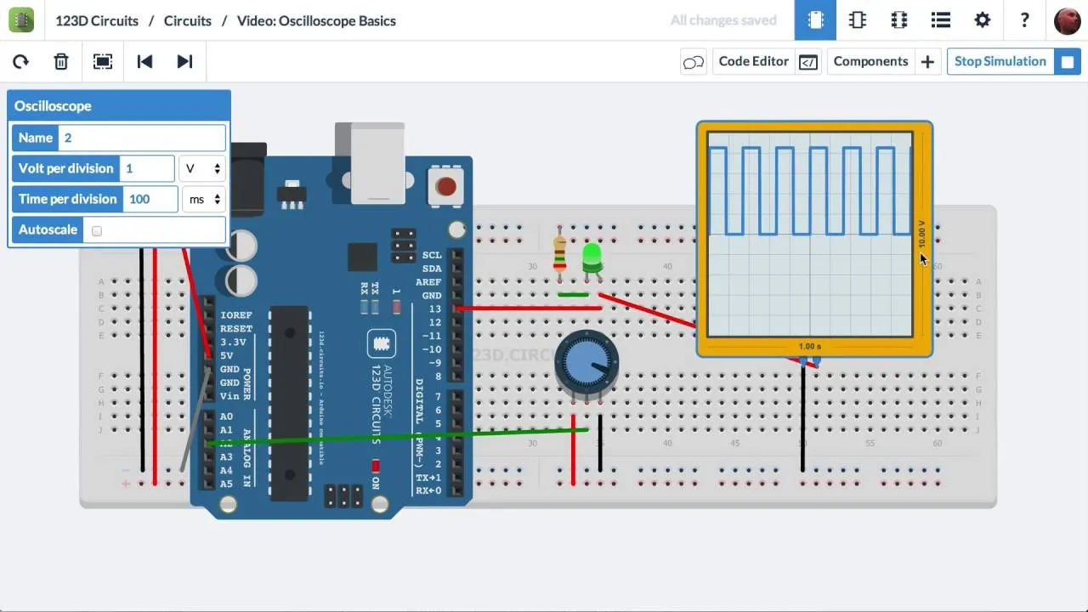Go to 123D Circuits home link
This screenshot has width=1088, height=612.
(x=96, y=20)
